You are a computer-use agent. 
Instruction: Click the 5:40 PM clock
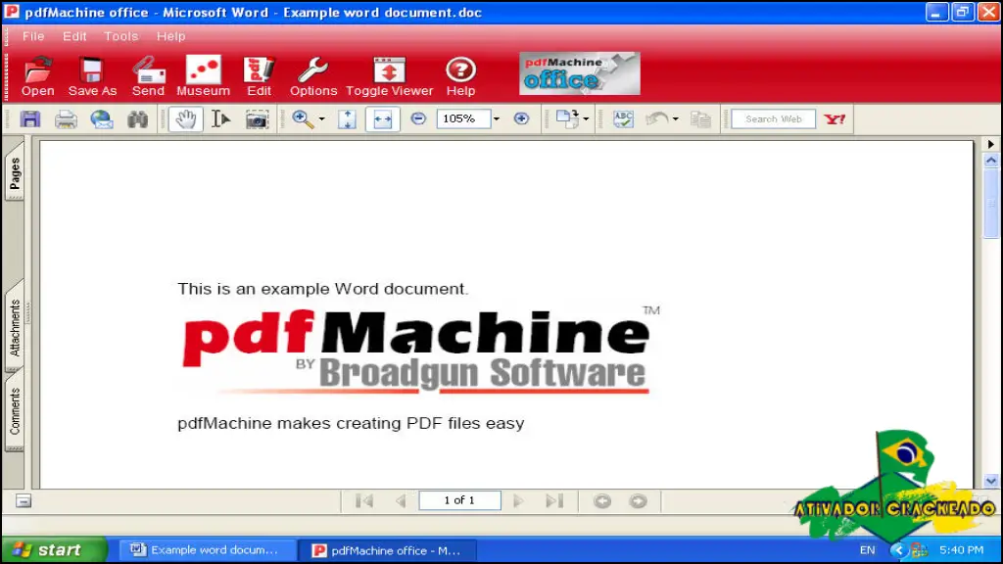coord(961,550)
